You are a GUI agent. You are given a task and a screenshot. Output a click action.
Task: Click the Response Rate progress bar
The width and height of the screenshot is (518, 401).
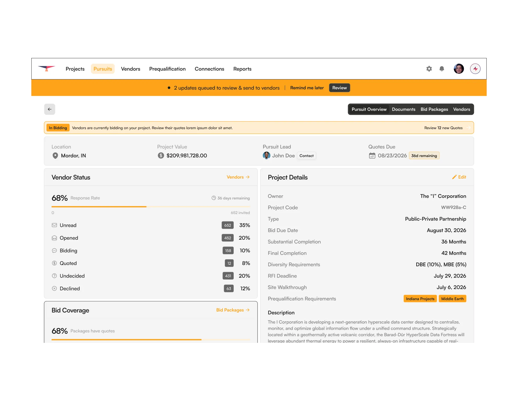(x=150, y=207)
